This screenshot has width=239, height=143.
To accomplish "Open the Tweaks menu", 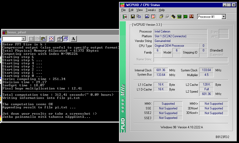I will click(151, 10).
